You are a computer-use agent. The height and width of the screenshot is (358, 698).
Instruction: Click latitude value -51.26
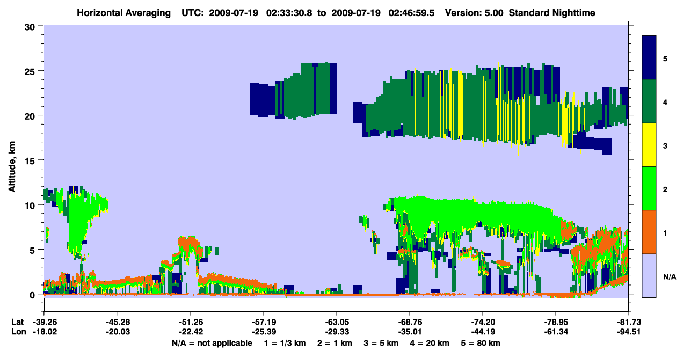coord(190,322)
